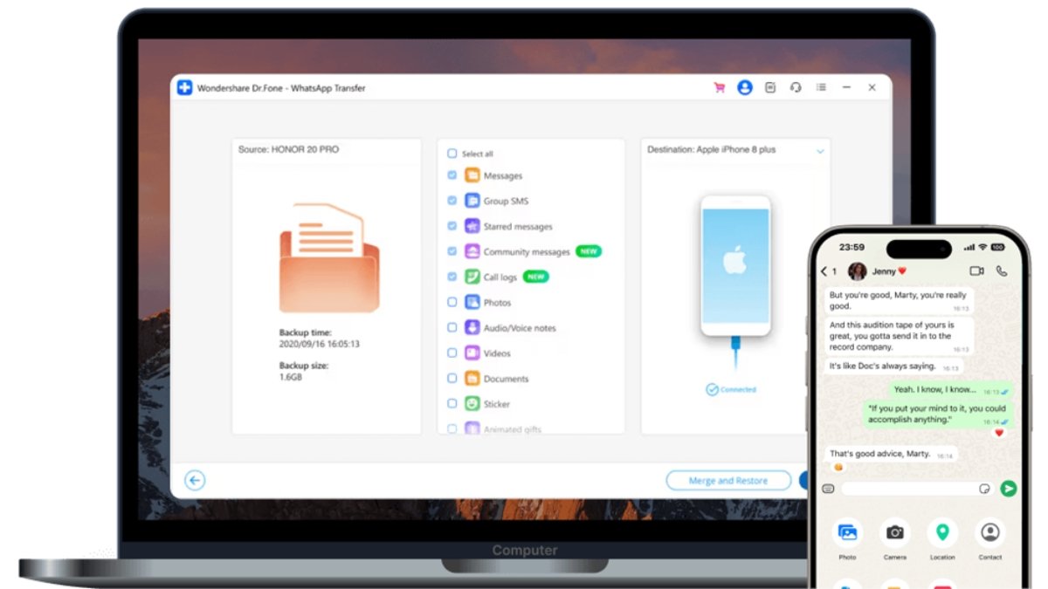This screenshot has height=589, width=1048.
Task: Click the Group SMS blue icon
Action: (472, 201)
